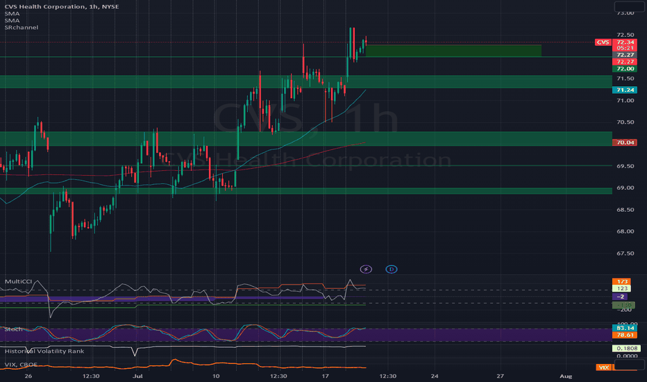The height and width of the screenshot is (382, 647).
Task: Select the SMA label directly above SRchannel
Action: [x=12, y=20]
